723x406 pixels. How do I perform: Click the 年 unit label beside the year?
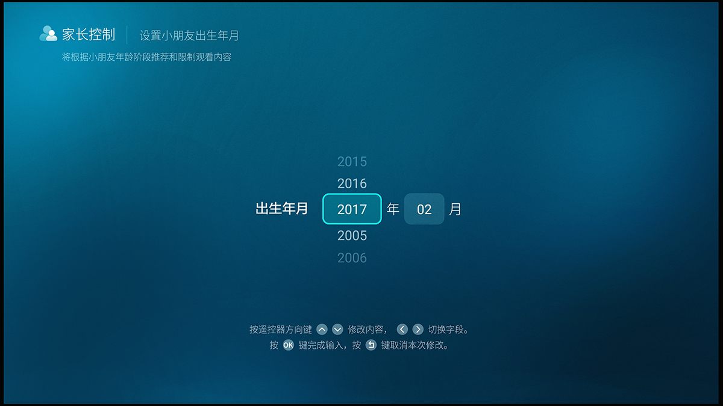[x=392, y=209]
